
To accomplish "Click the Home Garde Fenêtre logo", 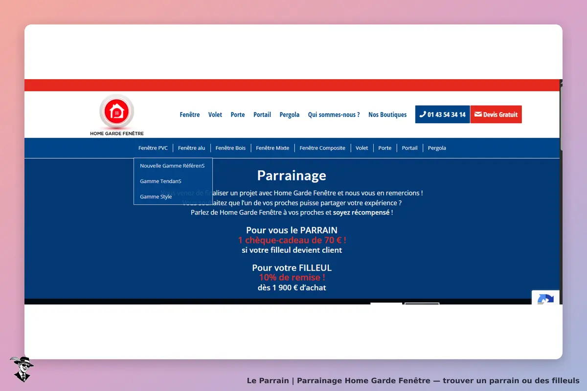I will (x=116, y=115).
